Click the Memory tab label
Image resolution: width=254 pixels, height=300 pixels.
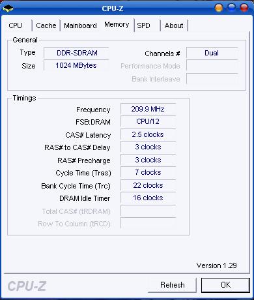click(117, 24)
